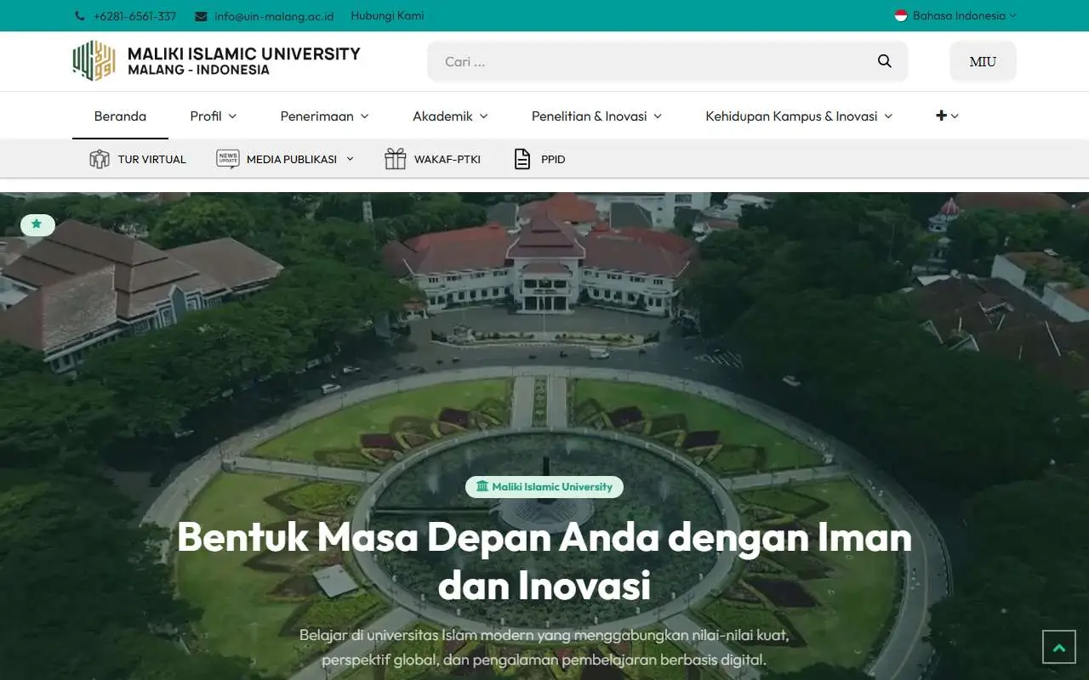1089x680 pixels.
Task: Click the MIU button
Action: click(983, 61)
